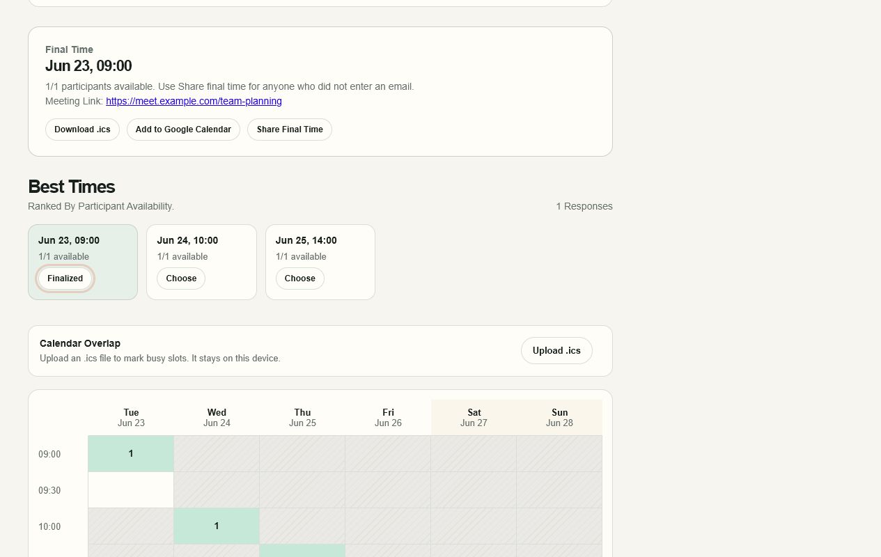The image size is (881, 557).
Task: Click the Sun Jun 28 column header
Action: [559, 418]
